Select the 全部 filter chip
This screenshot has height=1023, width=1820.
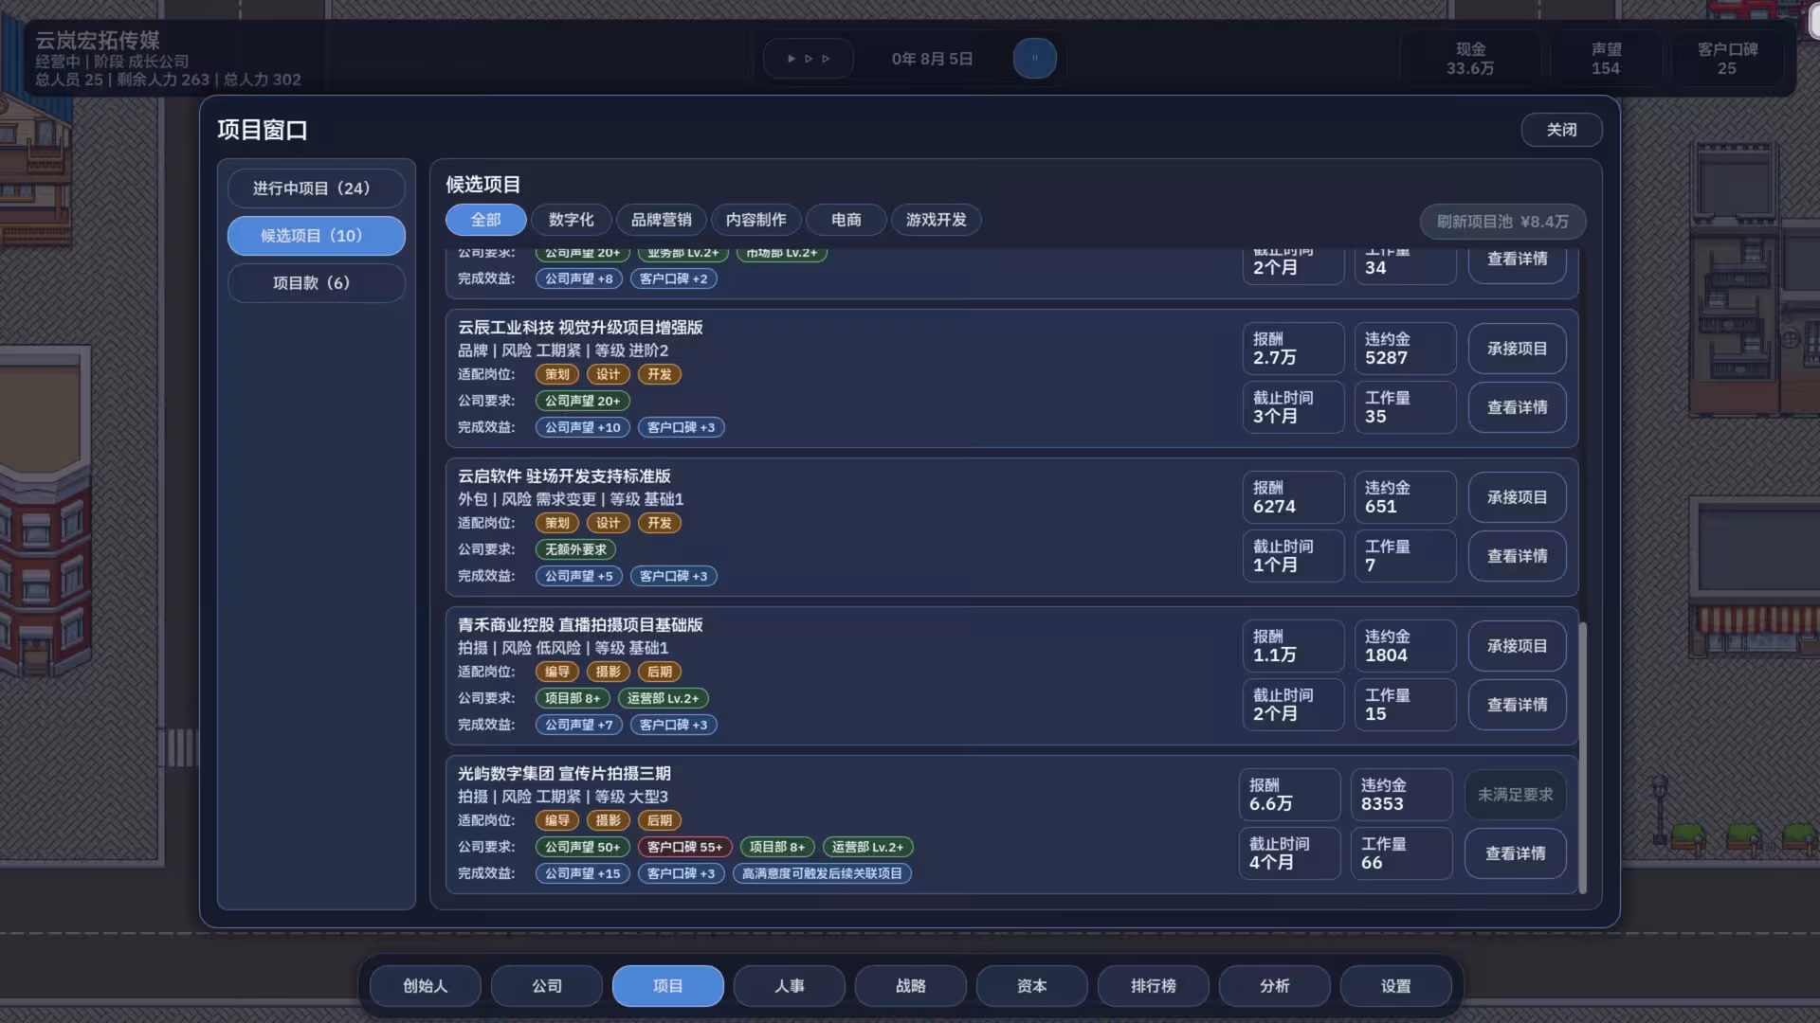(486, 220)
